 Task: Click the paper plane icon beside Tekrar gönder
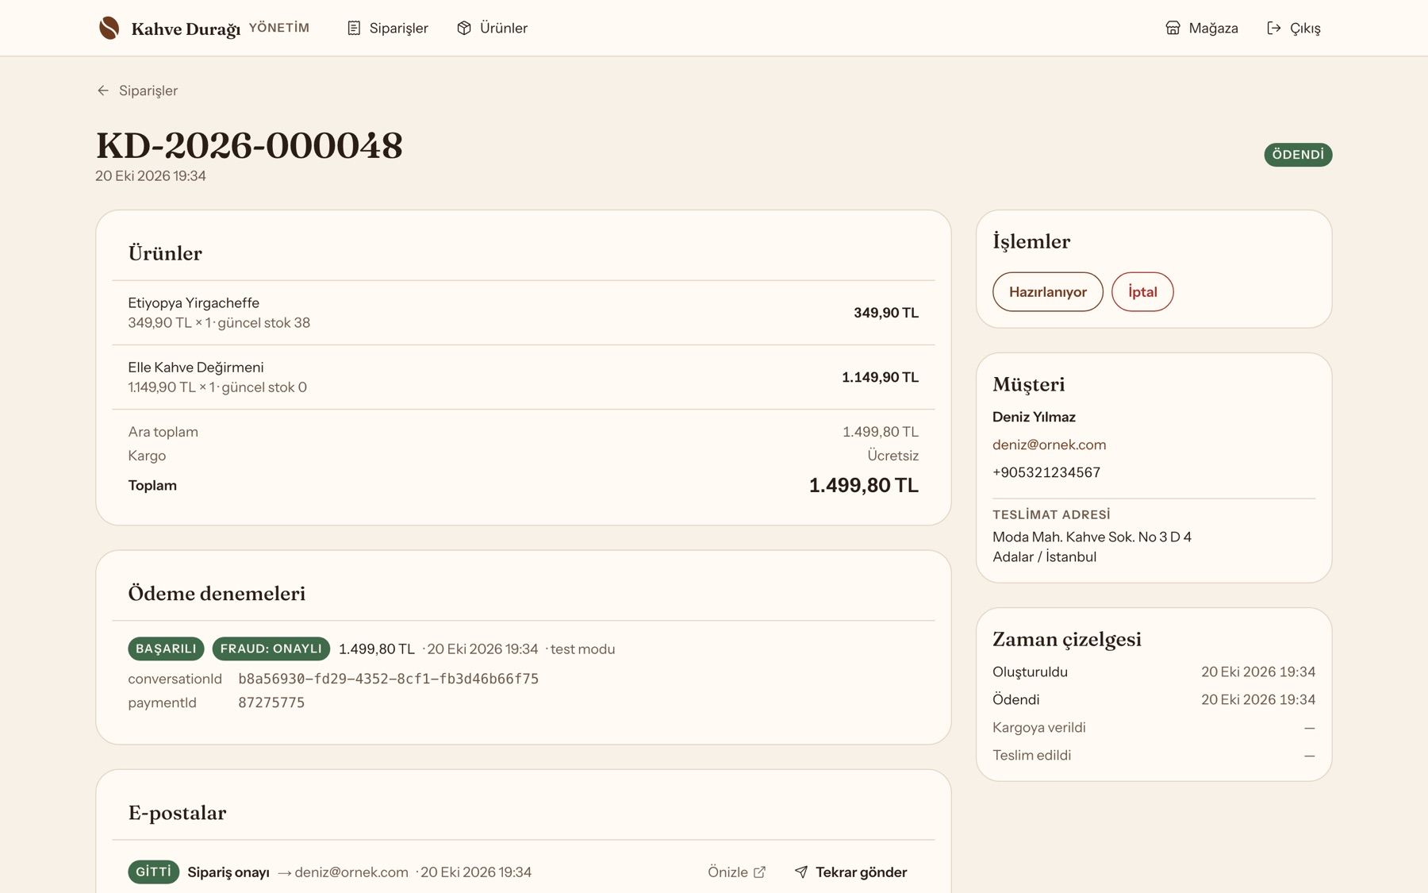tap(801, 872)
